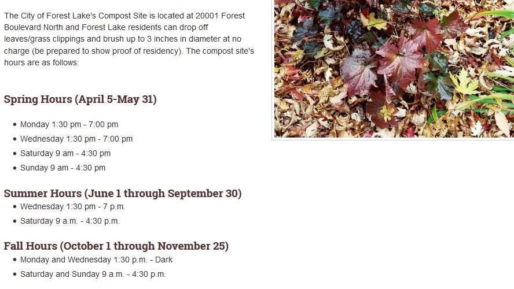Image resolution: width=514 pixels, height=289 pixels.
Task: Click Saturday and Sunday fall hours entry
Action: click(x=93, y=274)
